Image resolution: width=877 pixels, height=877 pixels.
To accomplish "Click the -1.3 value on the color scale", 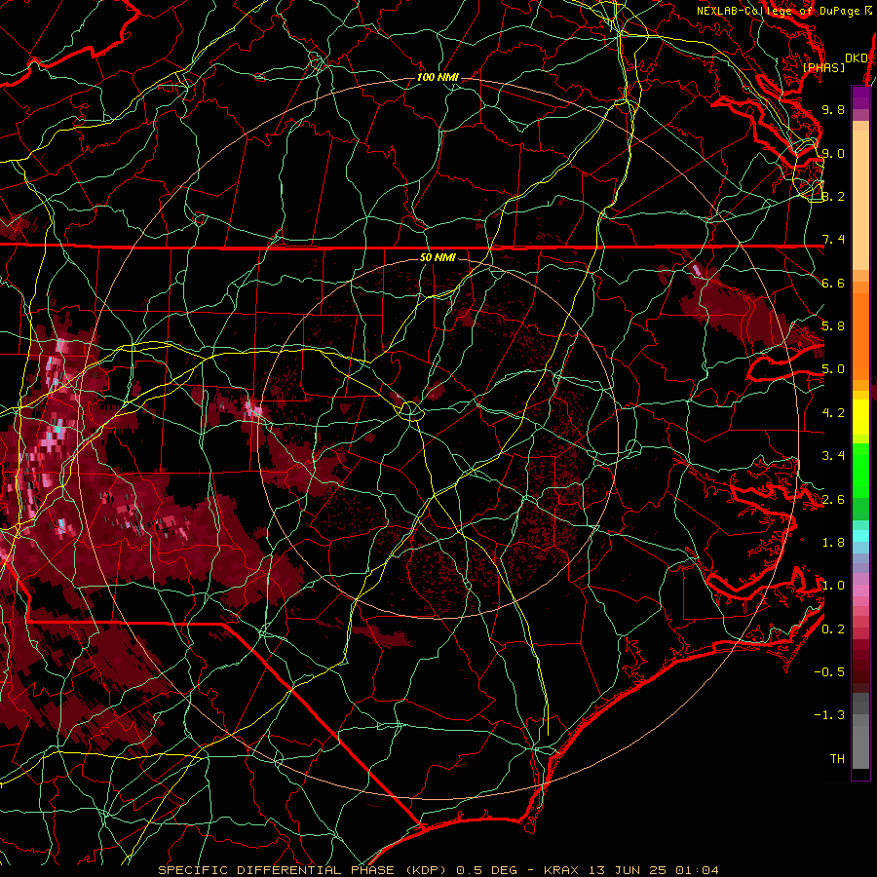I will tap(829, 716).
